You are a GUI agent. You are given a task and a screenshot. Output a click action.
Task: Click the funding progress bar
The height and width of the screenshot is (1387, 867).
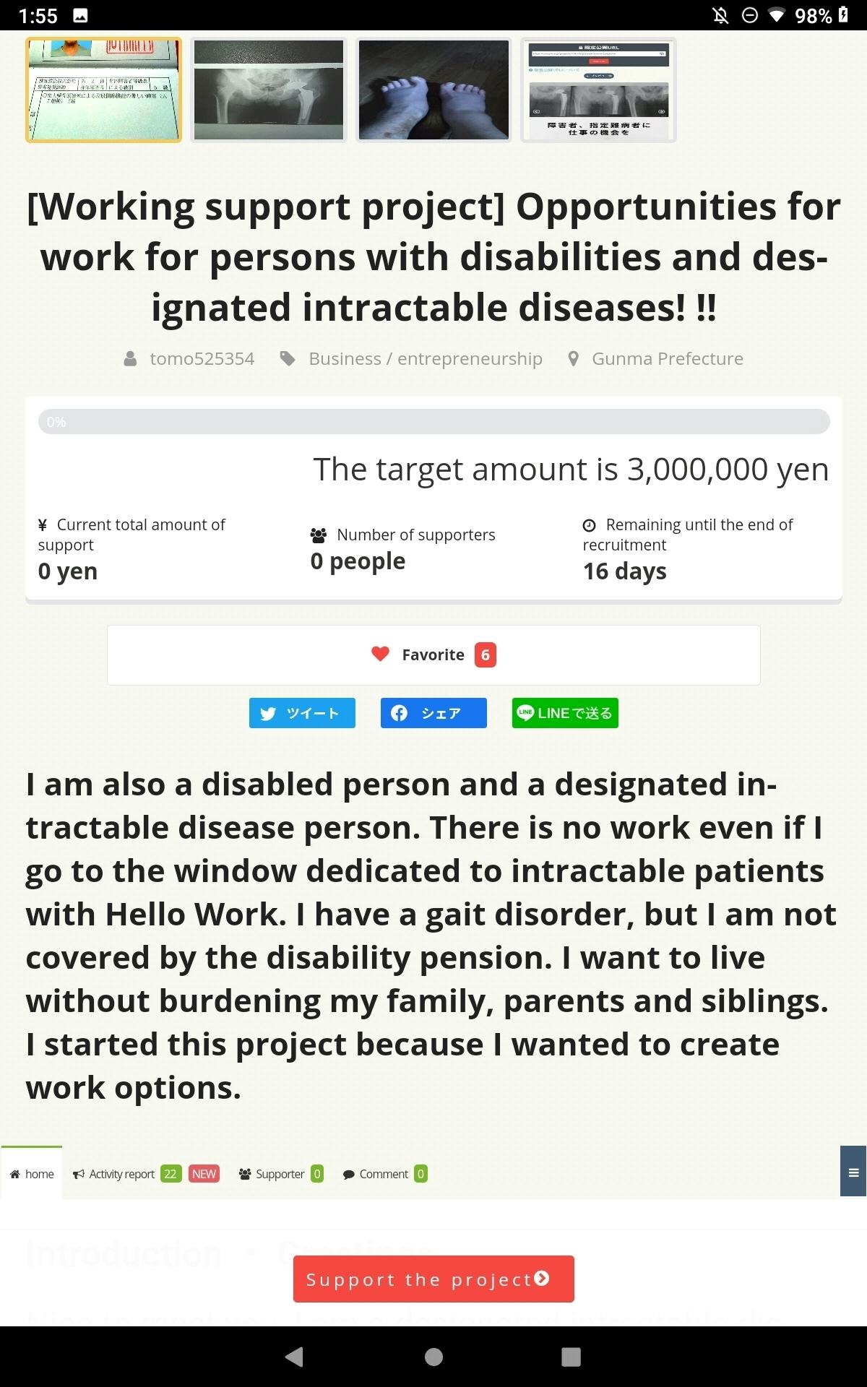pyautogui.click(x=433, y=422)
